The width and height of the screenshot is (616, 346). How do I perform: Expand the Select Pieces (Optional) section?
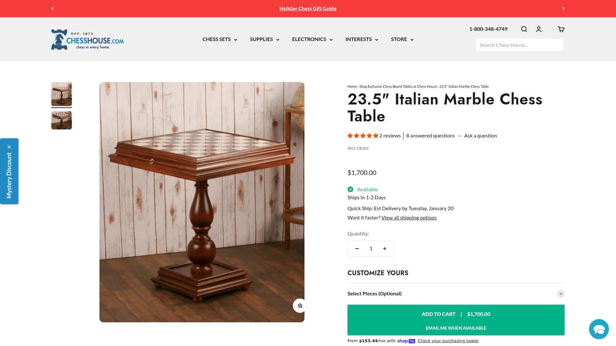(561, 293)
